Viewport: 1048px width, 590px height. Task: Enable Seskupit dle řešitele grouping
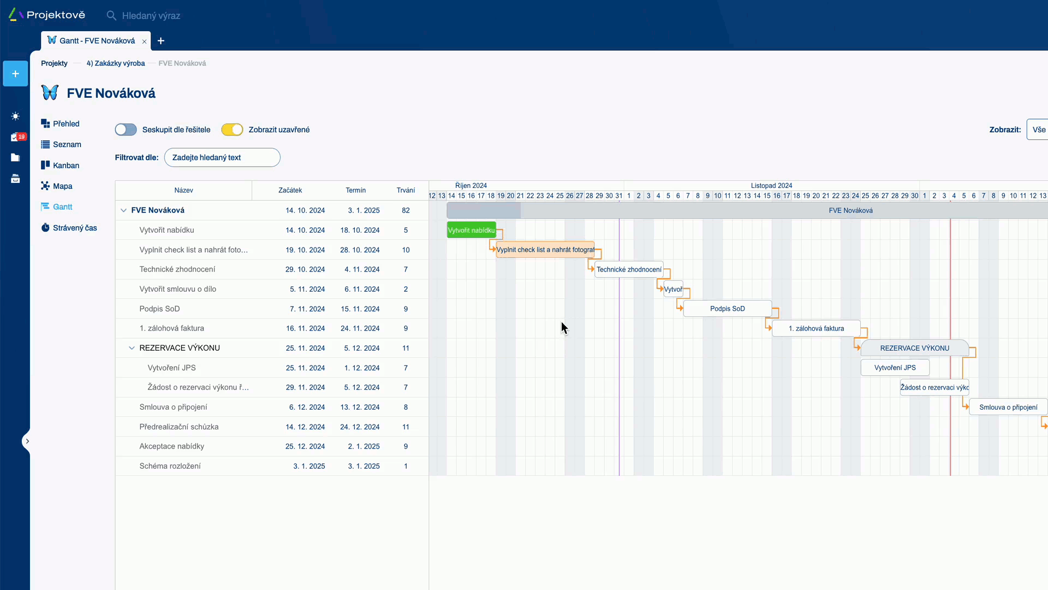coord(126,129)
